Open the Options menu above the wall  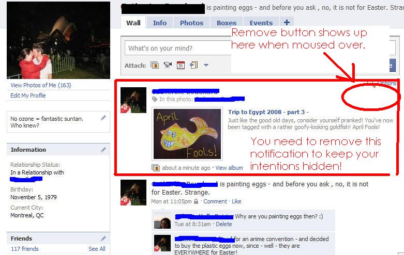click(x=386, y=83)
